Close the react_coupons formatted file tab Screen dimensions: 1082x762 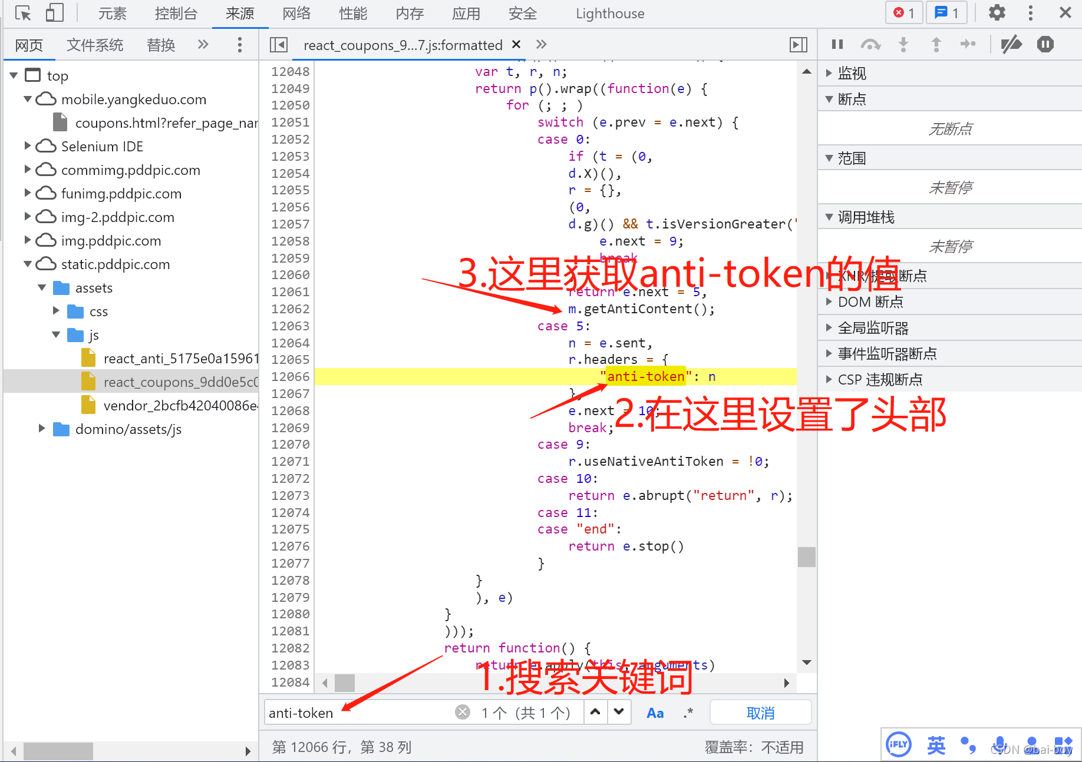(516, 44)
